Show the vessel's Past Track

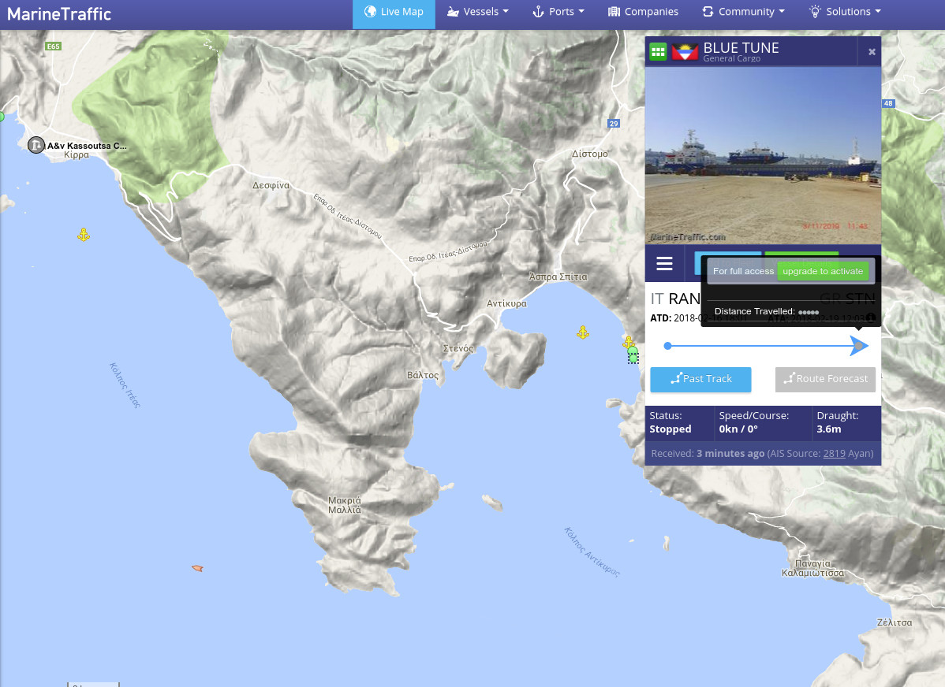point(700,379)
